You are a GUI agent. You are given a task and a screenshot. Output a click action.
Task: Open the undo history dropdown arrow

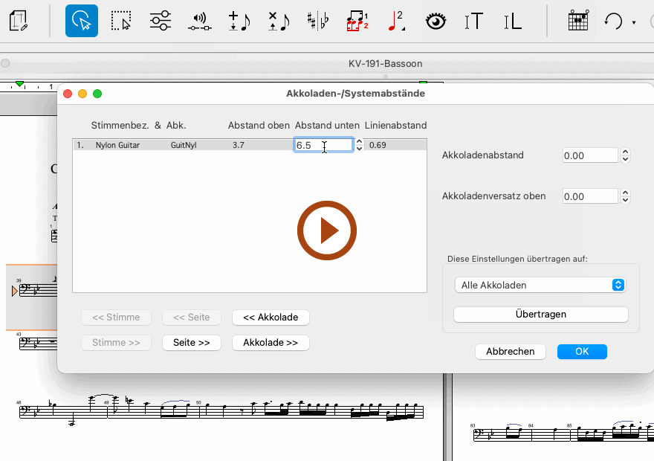click(634, 22)
